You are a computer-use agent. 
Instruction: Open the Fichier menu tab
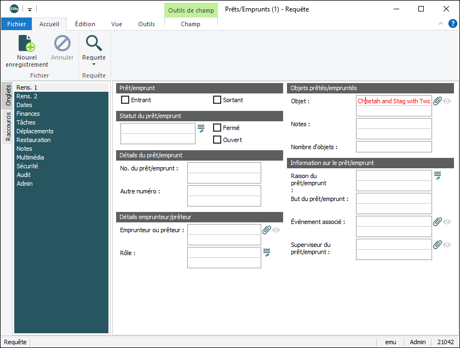pos(16,24)
